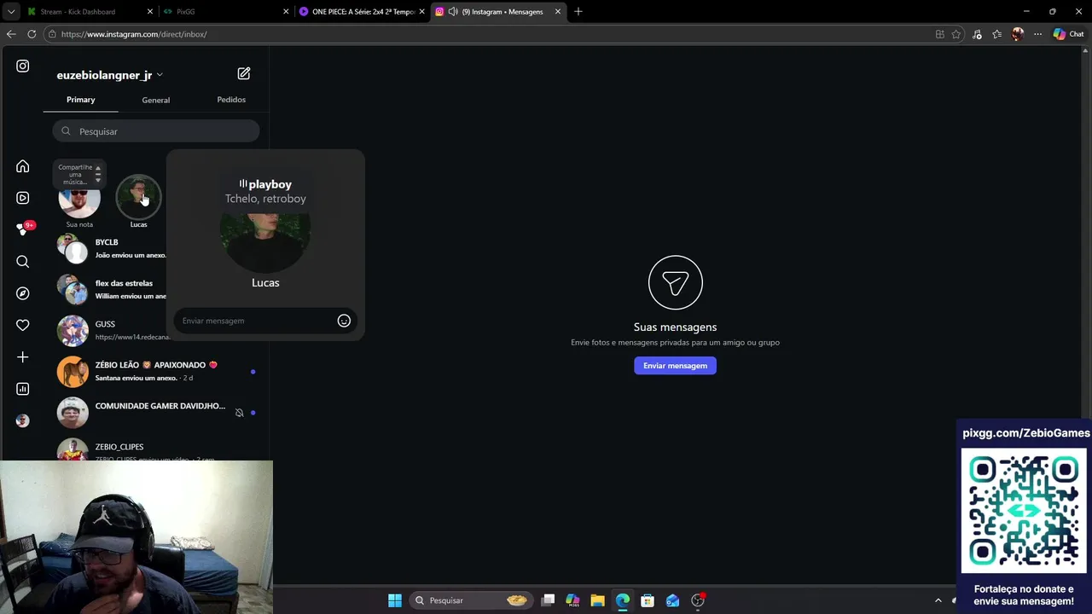Screen dimensions: 1092x614
Task: Click the Create plus icon
Action: 23,357
